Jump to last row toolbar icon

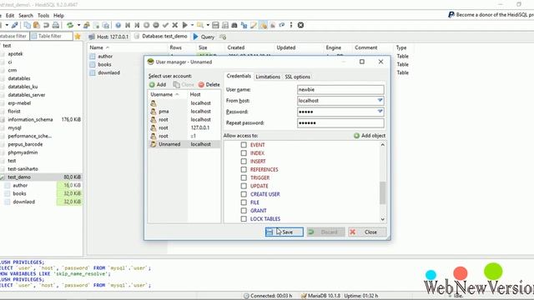137,25
